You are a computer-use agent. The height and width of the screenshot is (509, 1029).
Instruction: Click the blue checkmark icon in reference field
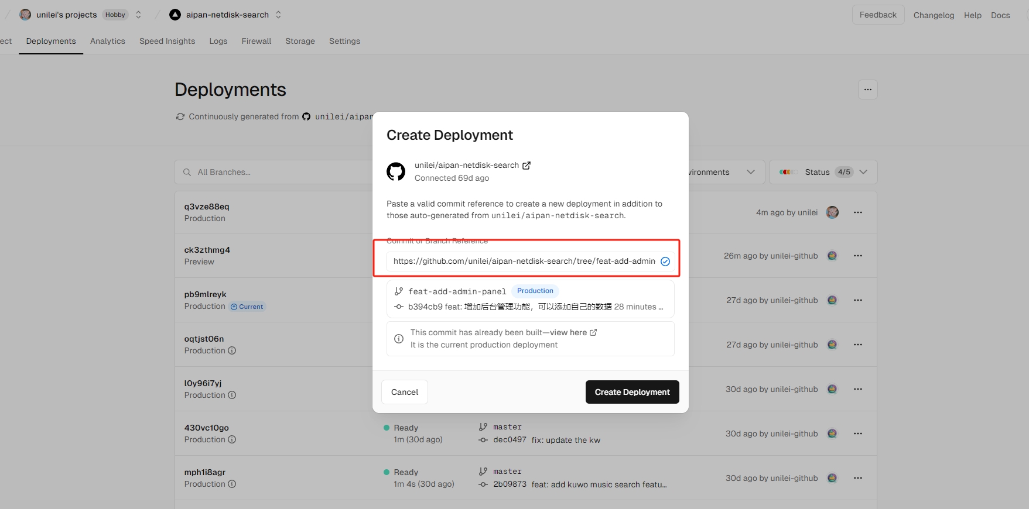tap(665, 262)
